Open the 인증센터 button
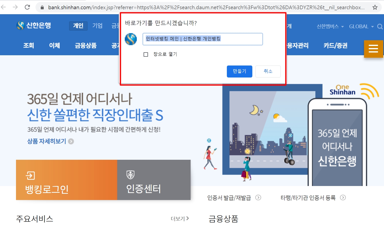This screenshot has height=228, width=384. [154, 180]
